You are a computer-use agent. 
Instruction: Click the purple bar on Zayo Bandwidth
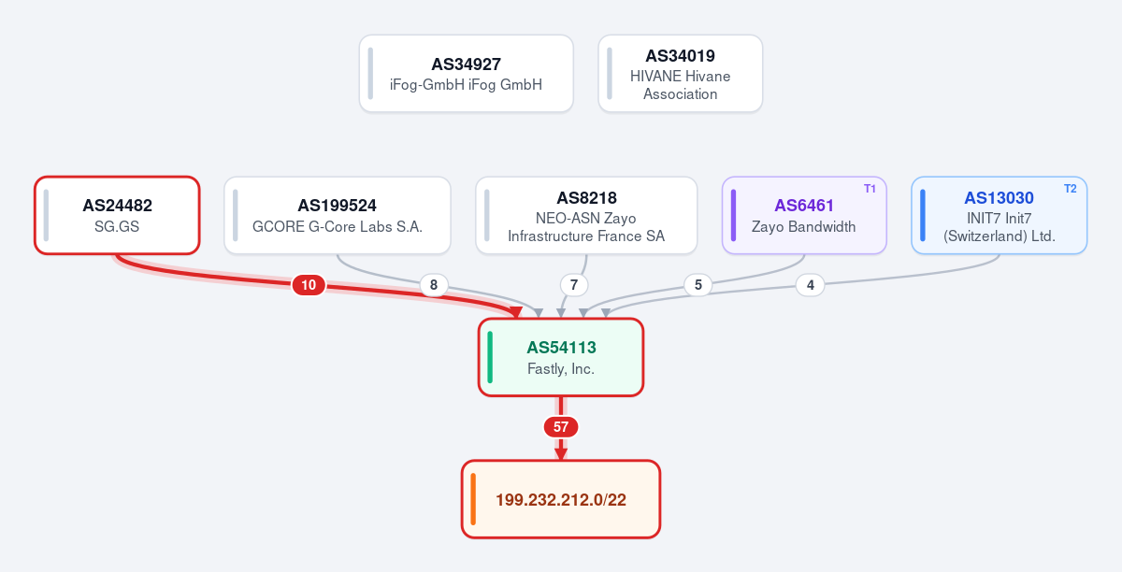[733, 215]
